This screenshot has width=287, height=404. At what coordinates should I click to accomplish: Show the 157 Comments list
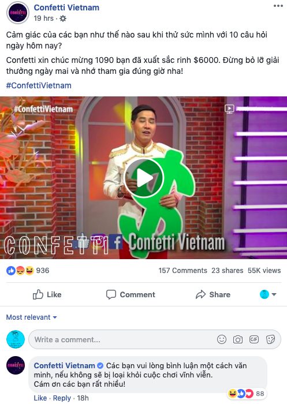tap(183, 271)
